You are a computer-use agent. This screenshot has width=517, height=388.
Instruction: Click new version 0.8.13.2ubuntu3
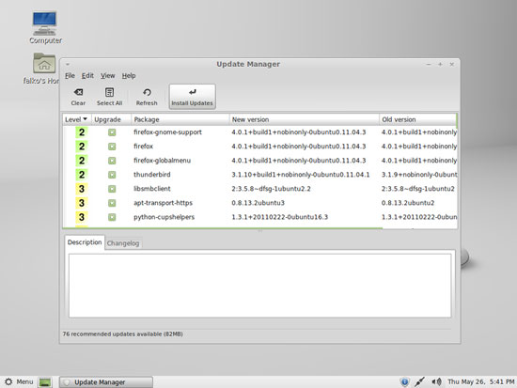258,203
